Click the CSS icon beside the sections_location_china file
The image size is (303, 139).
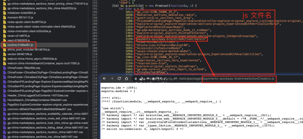[4, 132]
